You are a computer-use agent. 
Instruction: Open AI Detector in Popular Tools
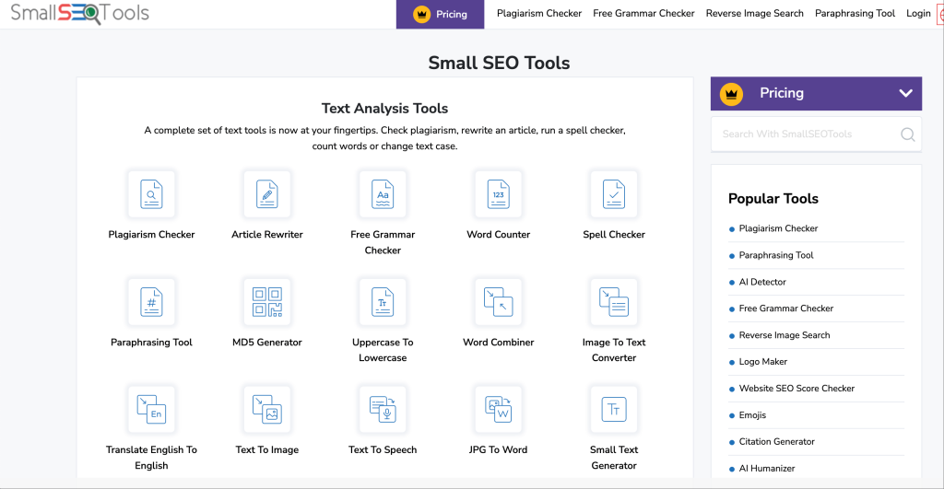(762, 282)
